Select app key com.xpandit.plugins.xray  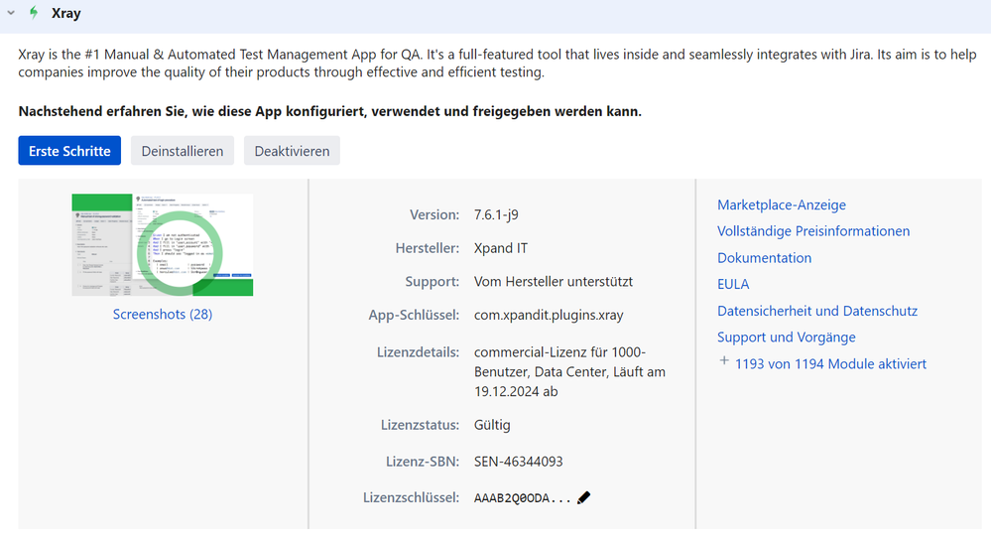(549, 316)
